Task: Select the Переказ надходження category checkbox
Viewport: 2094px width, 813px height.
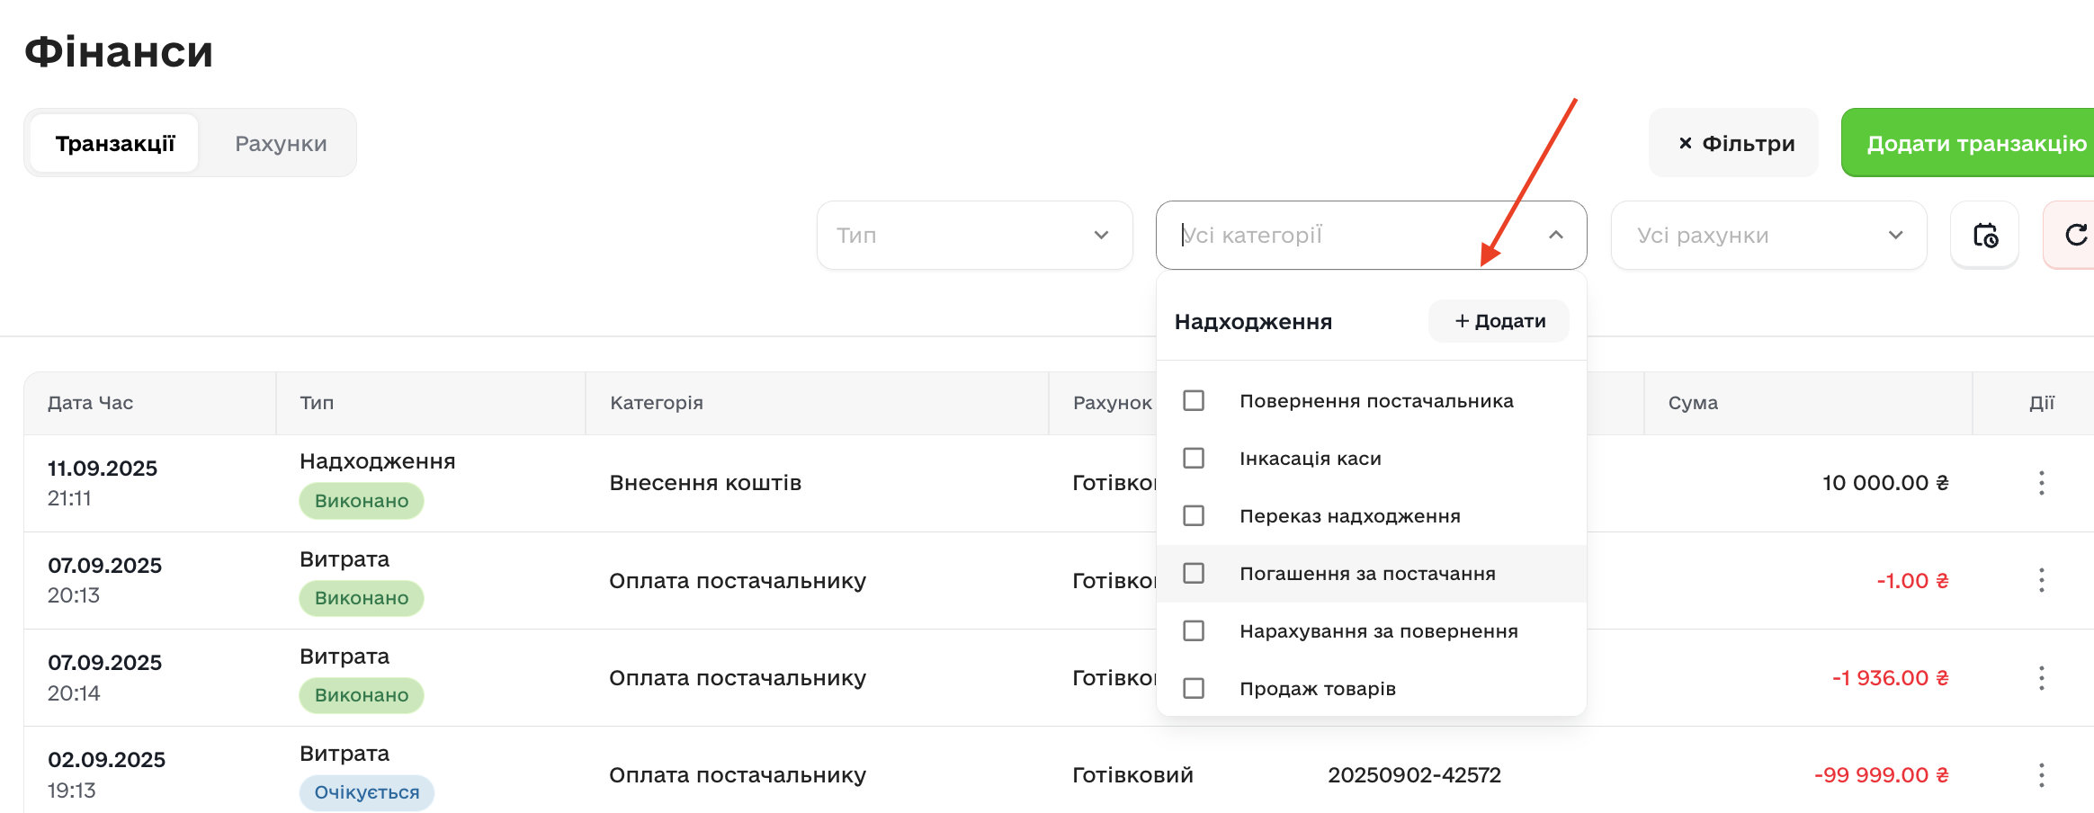Action: 1194,515
